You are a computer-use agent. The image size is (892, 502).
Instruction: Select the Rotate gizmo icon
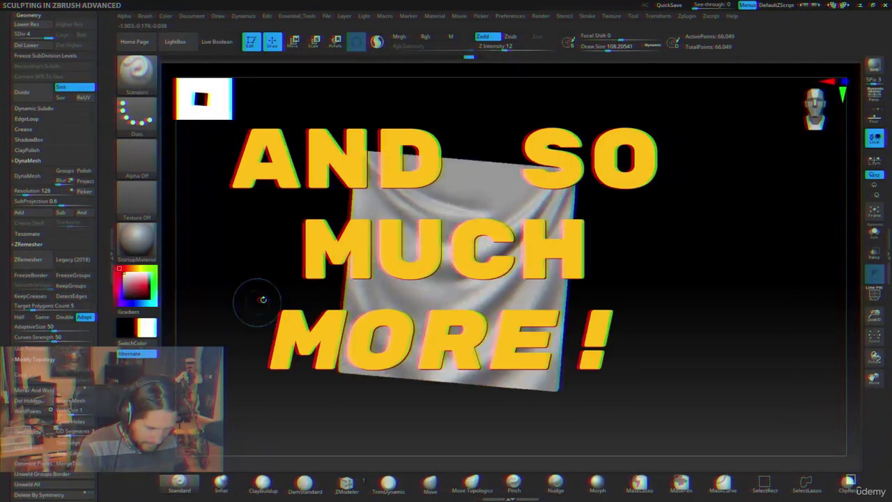pos(336,42)
